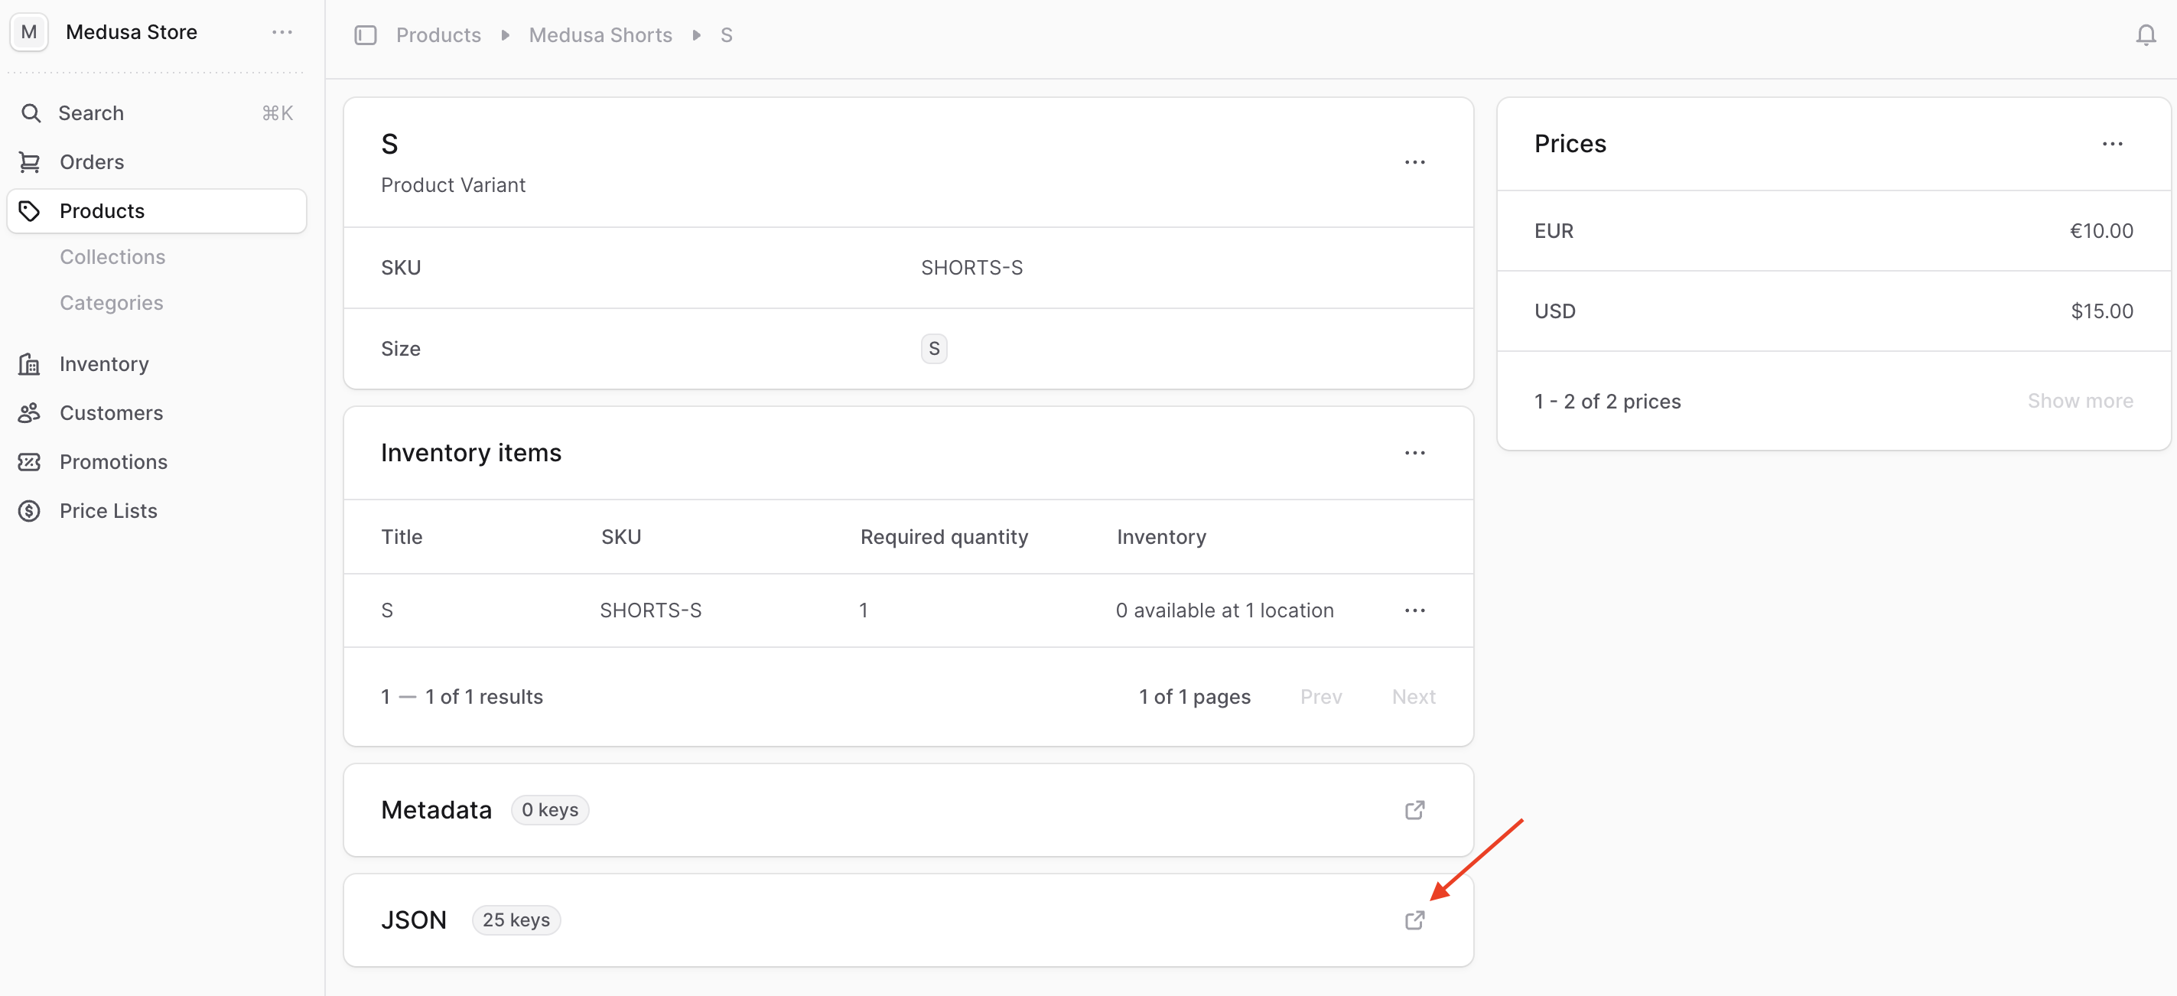Open the Orders section via cart icon
Viewport: 2177px width, 996px height.
[31, 161]
